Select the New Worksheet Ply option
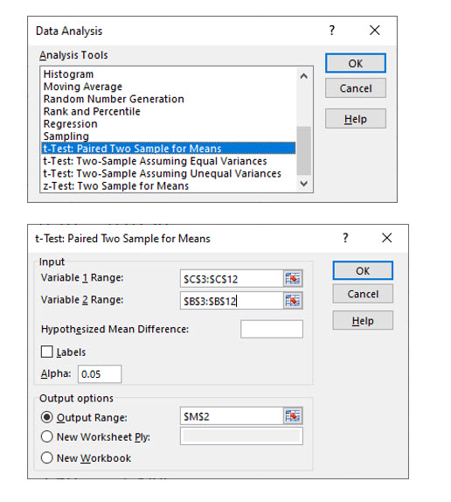Image resolution: width=451 pixels, height=502 pixels. (47, 436)
